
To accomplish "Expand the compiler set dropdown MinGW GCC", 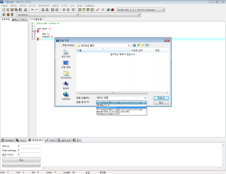I will 163,10.
